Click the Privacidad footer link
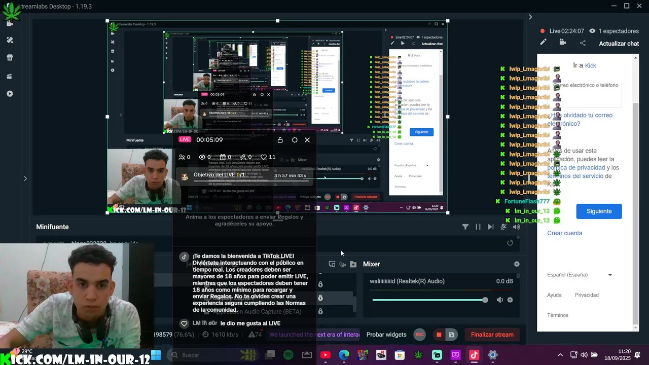Screen dimensions: 649x365 point(587,295)
